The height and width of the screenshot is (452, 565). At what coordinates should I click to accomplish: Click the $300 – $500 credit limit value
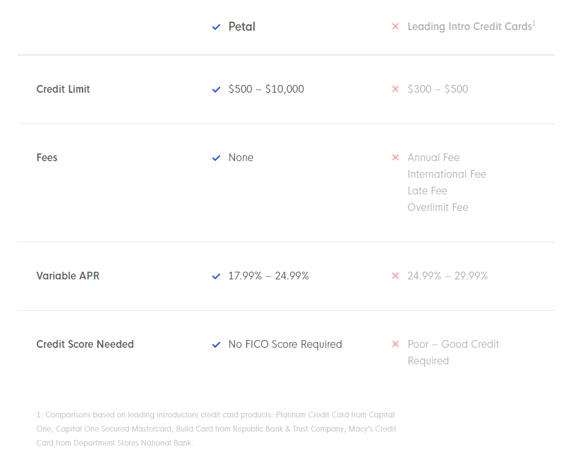(x=438, y=89)
